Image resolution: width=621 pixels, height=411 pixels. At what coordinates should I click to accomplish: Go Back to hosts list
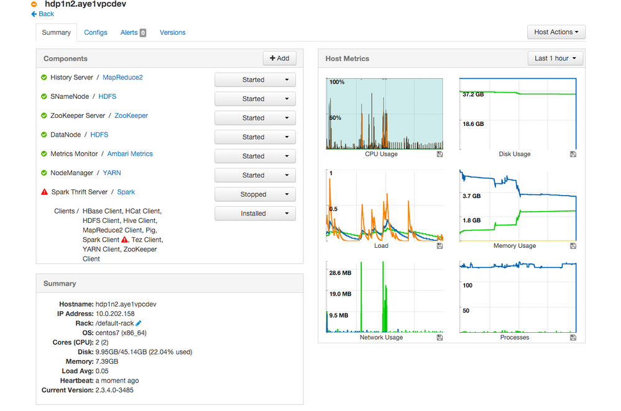pos(42,14)
